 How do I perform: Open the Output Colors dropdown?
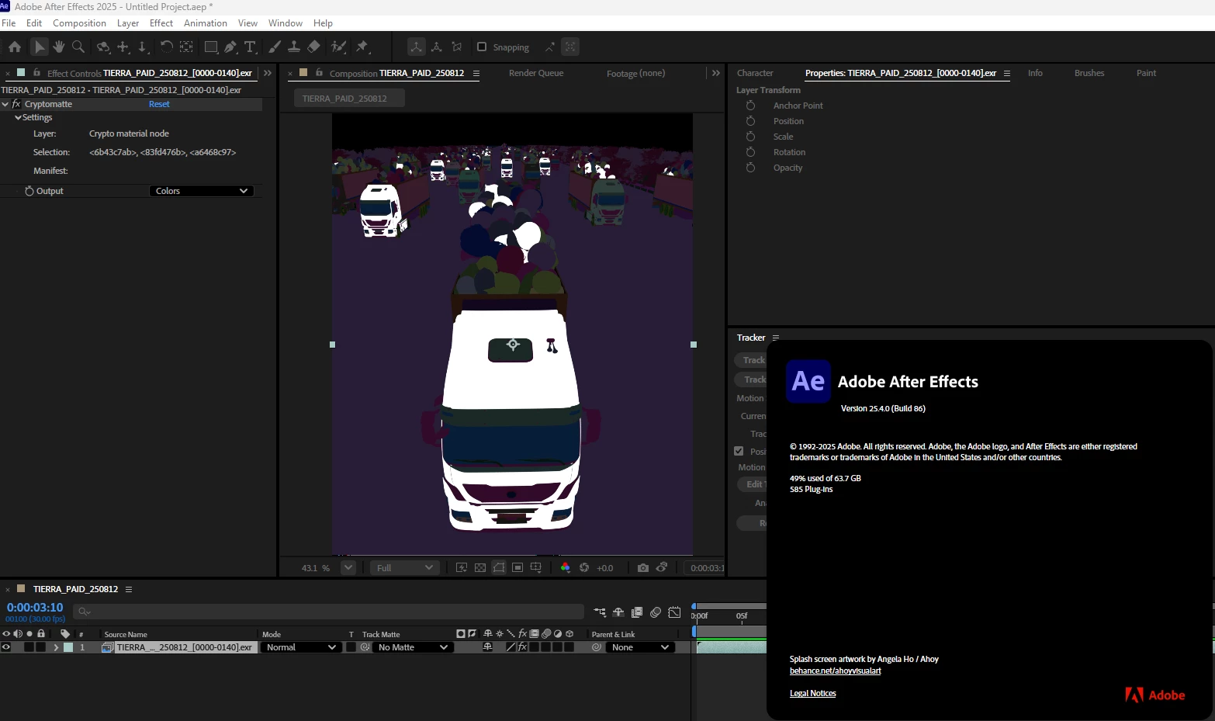point(201,191)
